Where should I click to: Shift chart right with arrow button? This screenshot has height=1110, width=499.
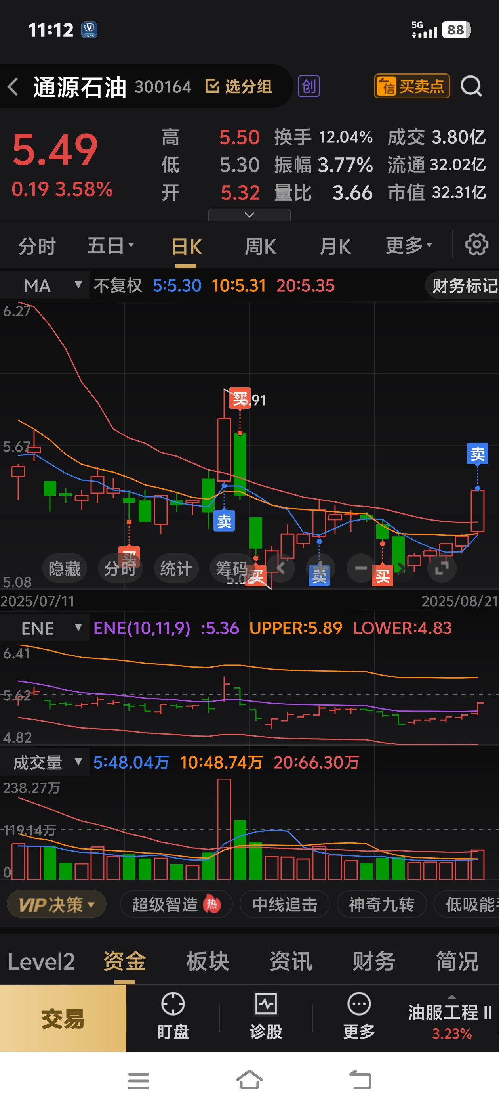(x=400, y=568)
